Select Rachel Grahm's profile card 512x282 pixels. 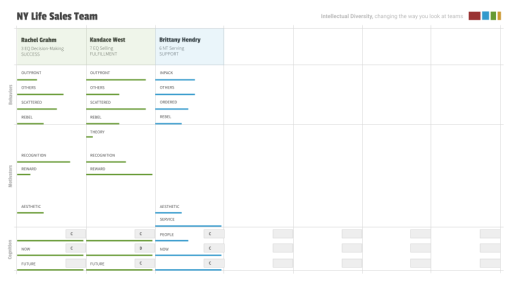click(x=51, y=47)
